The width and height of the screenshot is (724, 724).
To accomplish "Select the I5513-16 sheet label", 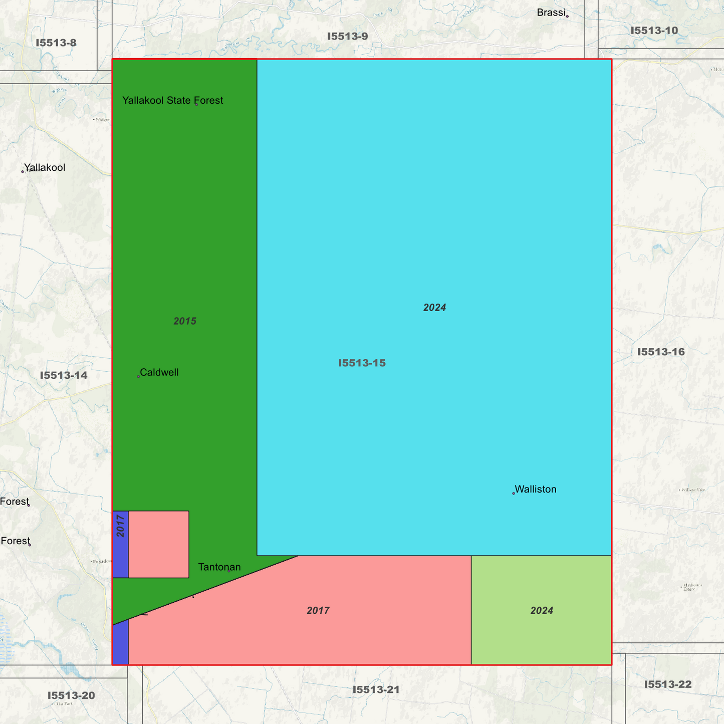I will point(661,352).
